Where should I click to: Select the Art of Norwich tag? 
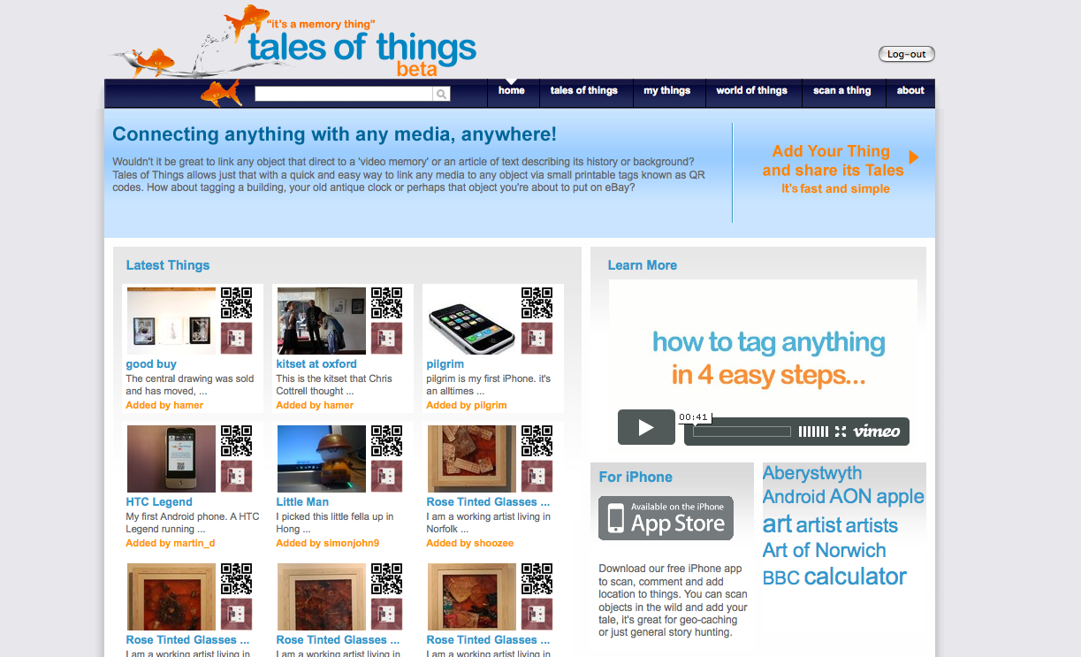click(x=824, y=550)
